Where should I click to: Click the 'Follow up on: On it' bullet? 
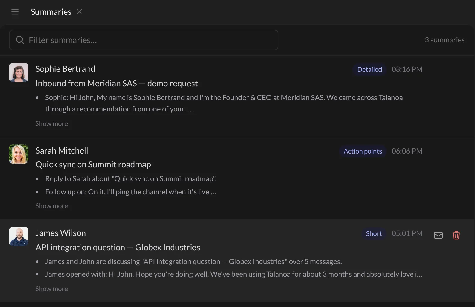130,192
